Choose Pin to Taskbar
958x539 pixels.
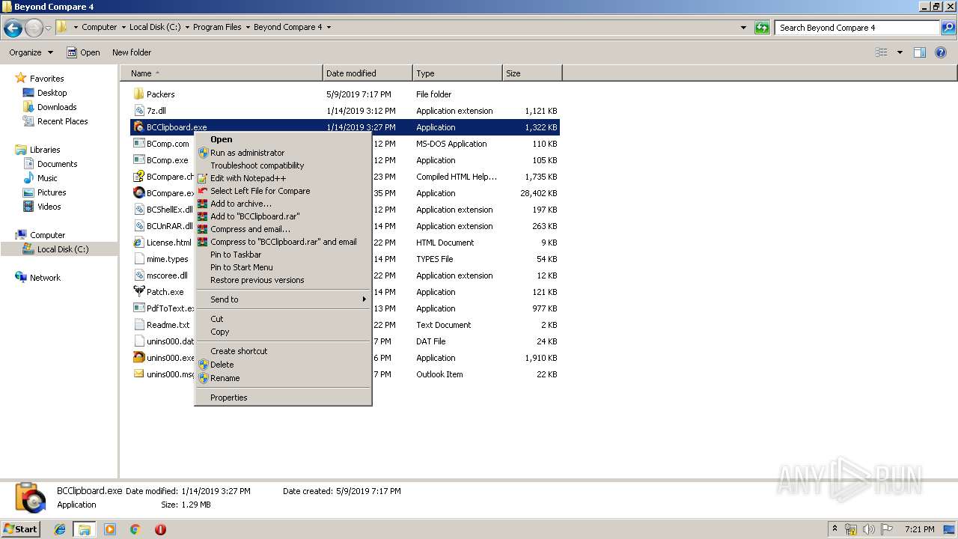tap(283, 255)
